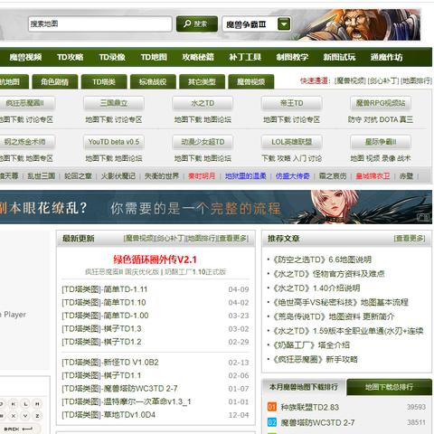This screenshot has height=434, width=434.
Task: Open the TD攻略 menu item
Action: pos(71,57)
